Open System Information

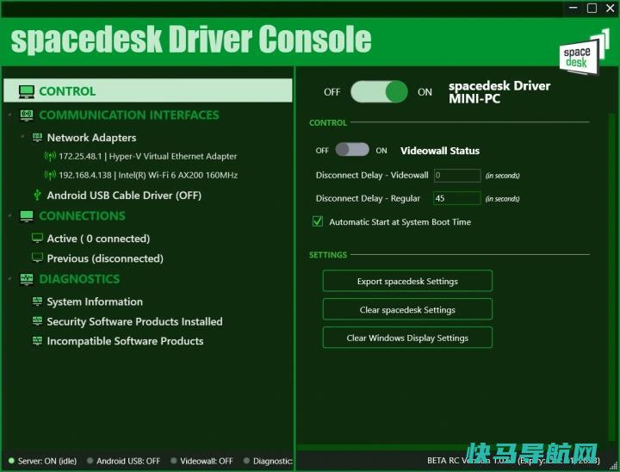[95, 301]
